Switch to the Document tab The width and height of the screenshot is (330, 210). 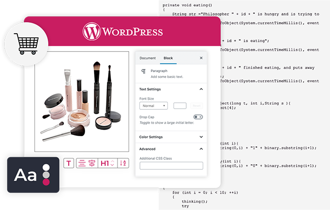pos(147,58)
